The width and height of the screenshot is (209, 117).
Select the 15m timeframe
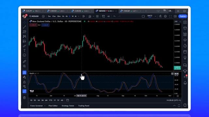click(54, 16)
